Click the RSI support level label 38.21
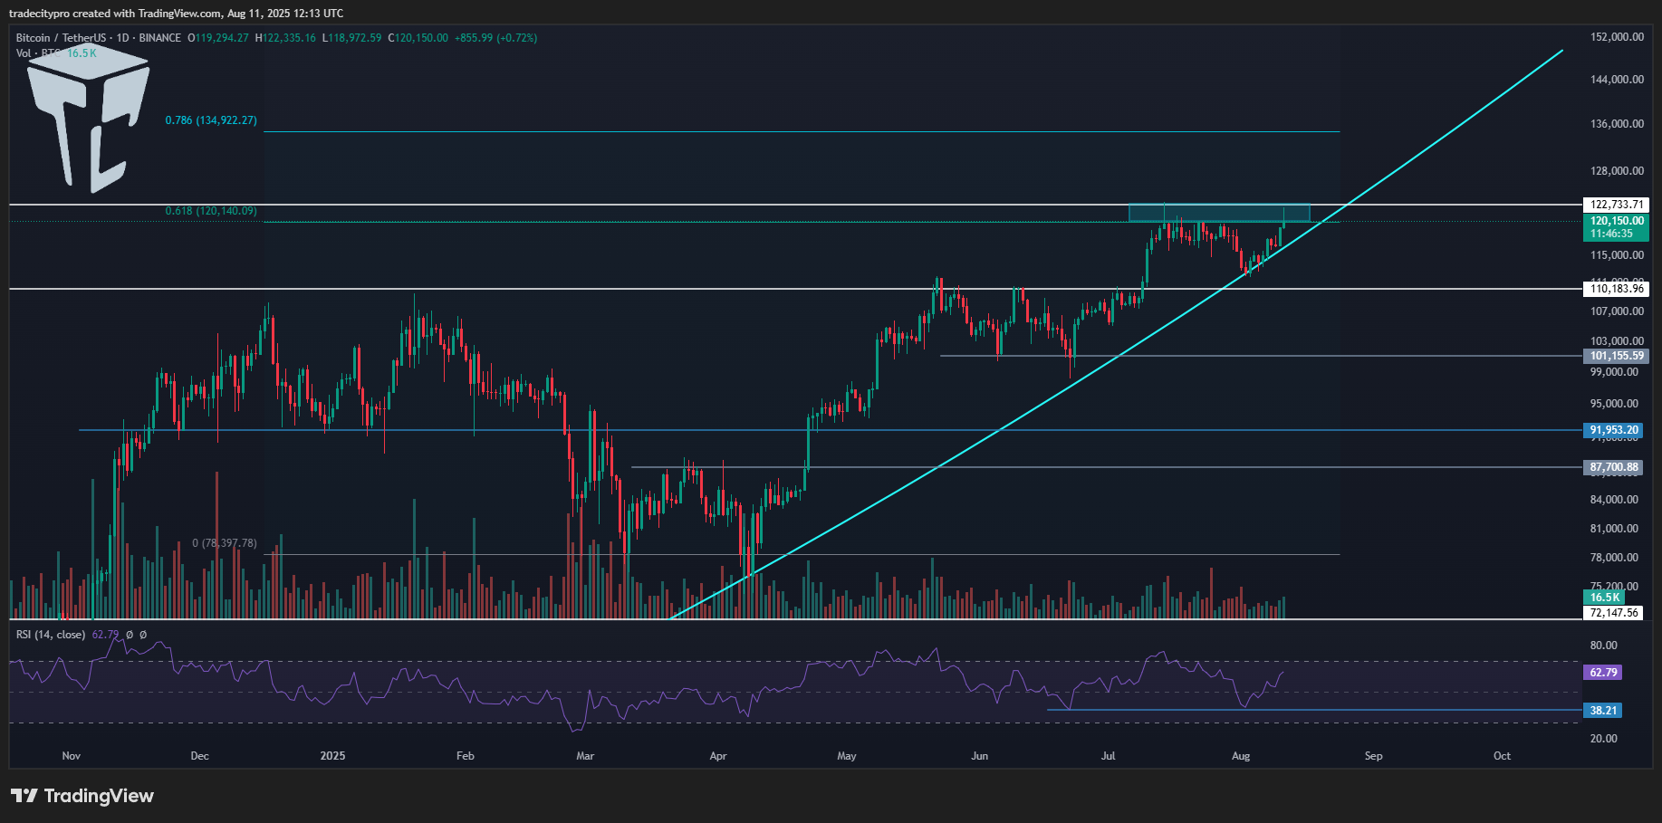This screenshot has height=823, width=1662. 1602,711
